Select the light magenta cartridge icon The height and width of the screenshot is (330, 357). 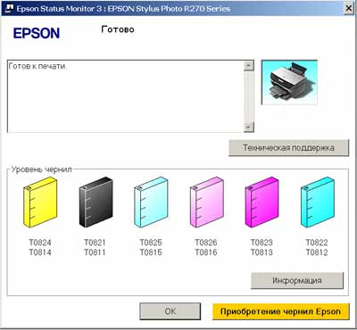point(206,202)
